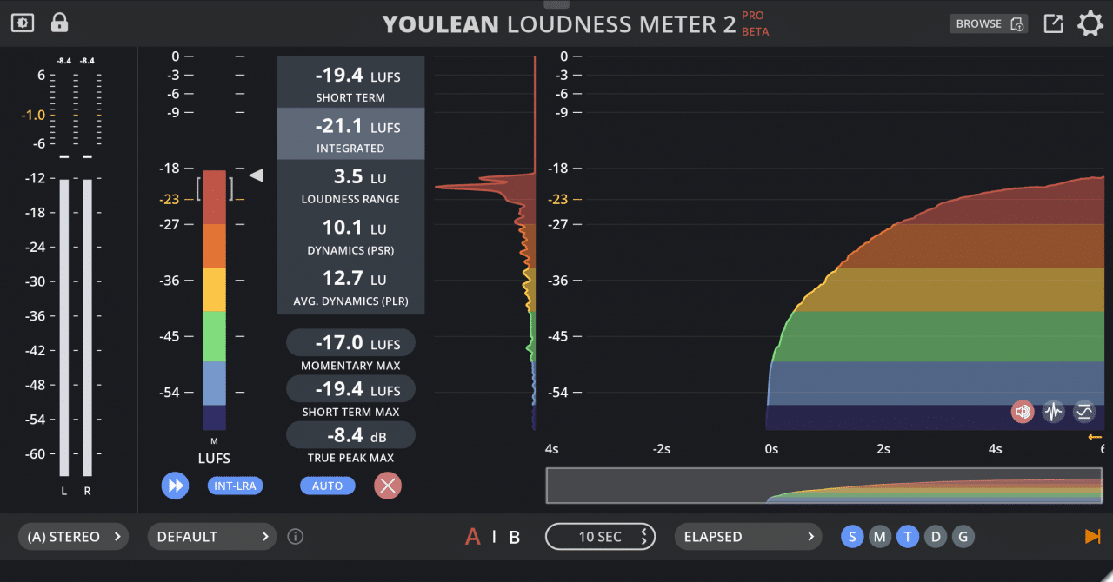
Task: Expand the ELAPSED time display dropdown
Action: [748, 536]
